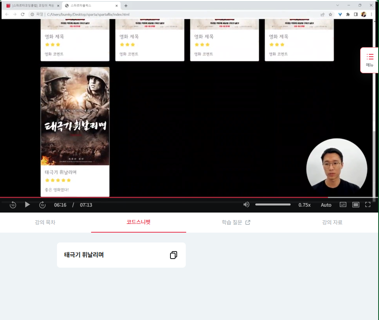This screenshot has height=320, width=379.
Task: Open a new browser tab
Action: point(126,6)
